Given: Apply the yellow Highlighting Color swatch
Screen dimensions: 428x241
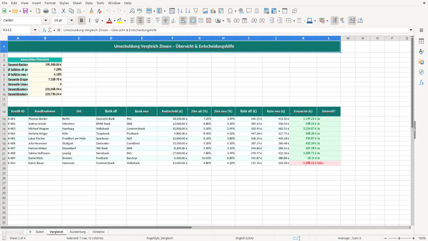Looking at the screenshot, I should pos(120,21).
